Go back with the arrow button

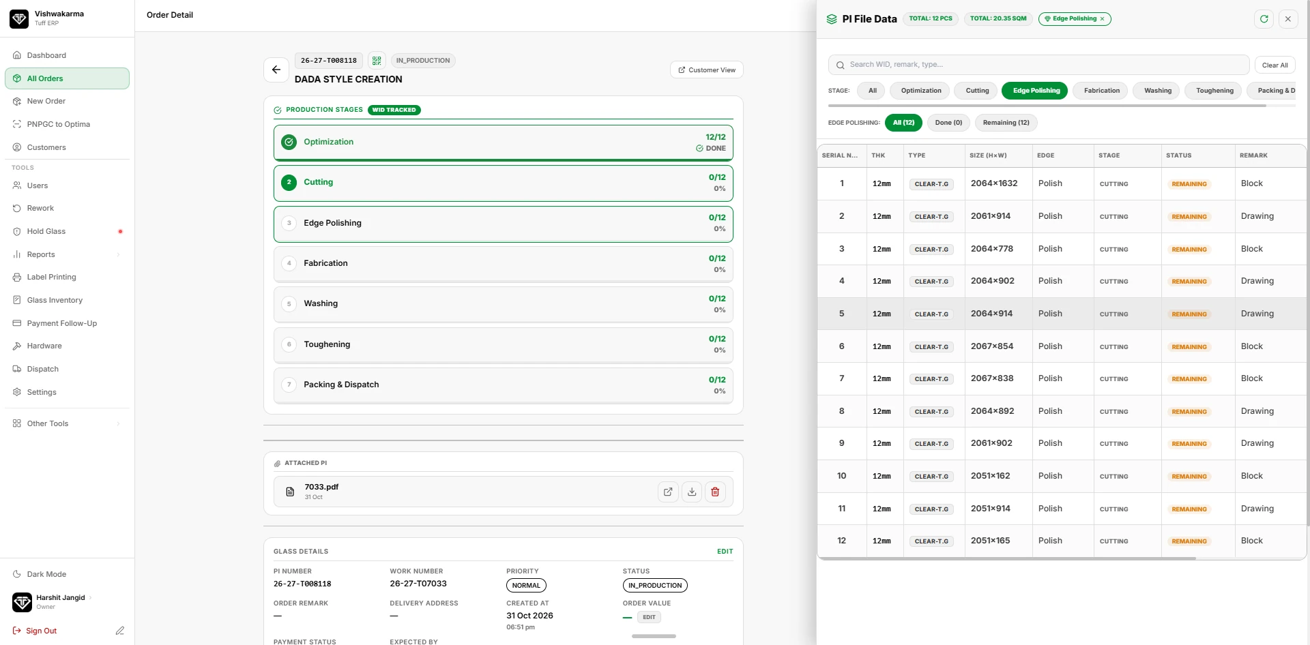276,70
